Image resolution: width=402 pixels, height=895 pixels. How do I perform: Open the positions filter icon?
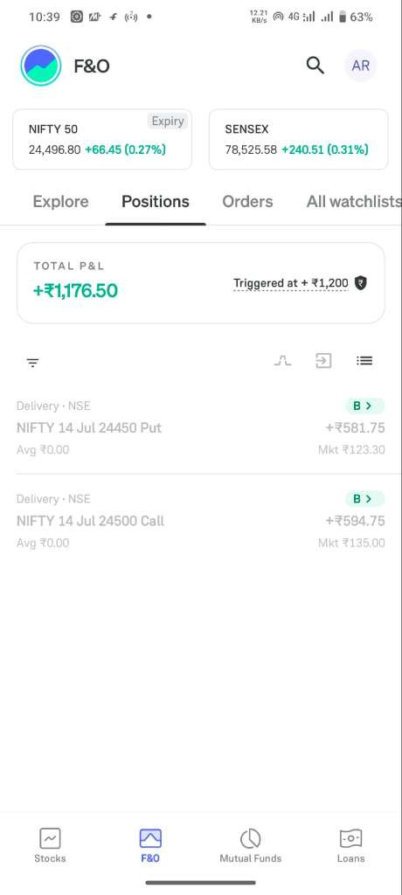[x=32, y=363]
